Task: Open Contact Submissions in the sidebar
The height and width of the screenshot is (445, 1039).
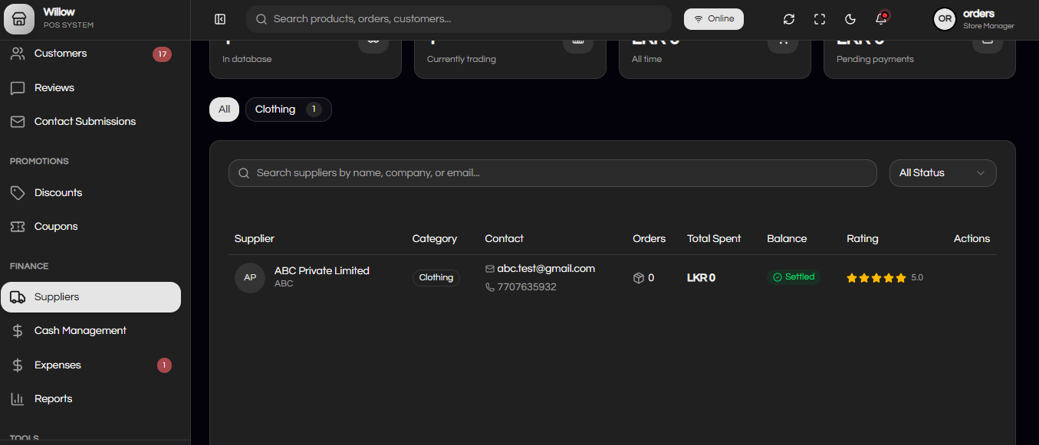Action: 90,122
